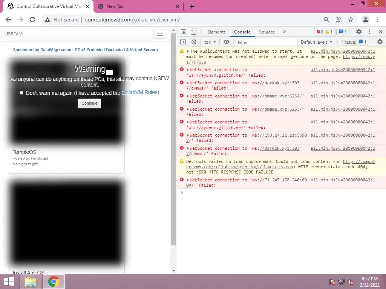Close the DevTools panel
Image resolution: width=386 pixels, height=289 pixels.
click(x=381, y=32)
